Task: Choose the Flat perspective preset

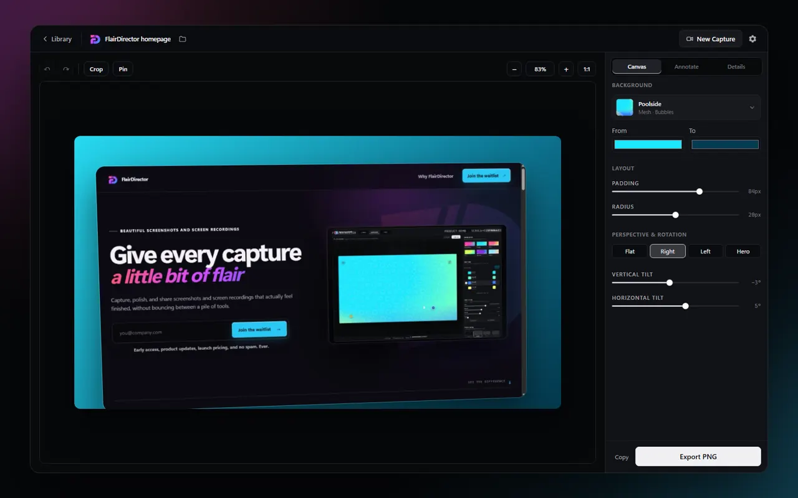Action: point(630,251)
